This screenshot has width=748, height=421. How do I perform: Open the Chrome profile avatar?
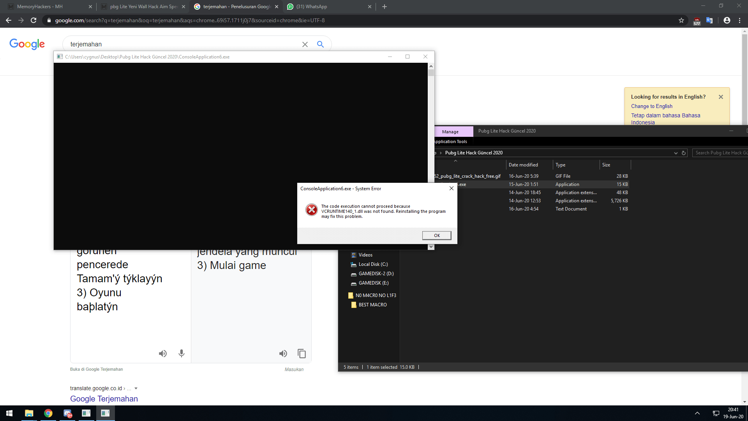point(727,20)
